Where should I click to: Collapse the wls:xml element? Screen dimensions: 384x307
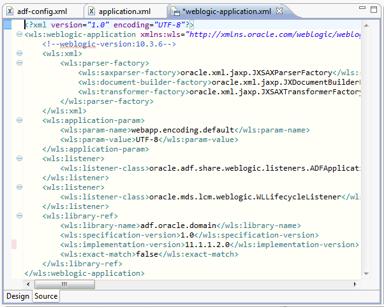[19, 54]
